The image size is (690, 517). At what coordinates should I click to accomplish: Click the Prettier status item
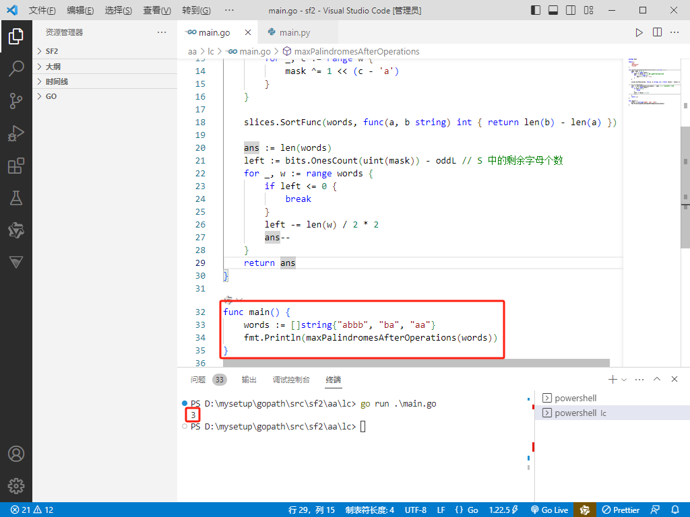621,510
